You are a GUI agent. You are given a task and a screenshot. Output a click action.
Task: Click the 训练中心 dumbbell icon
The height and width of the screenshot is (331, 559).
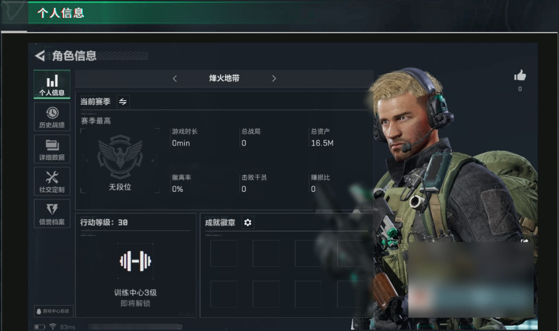(136, 261)
